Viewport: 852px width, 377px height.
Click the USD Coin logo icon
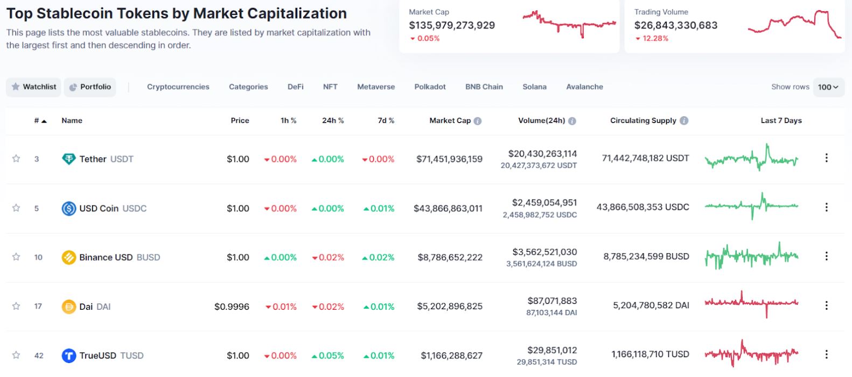68,208
